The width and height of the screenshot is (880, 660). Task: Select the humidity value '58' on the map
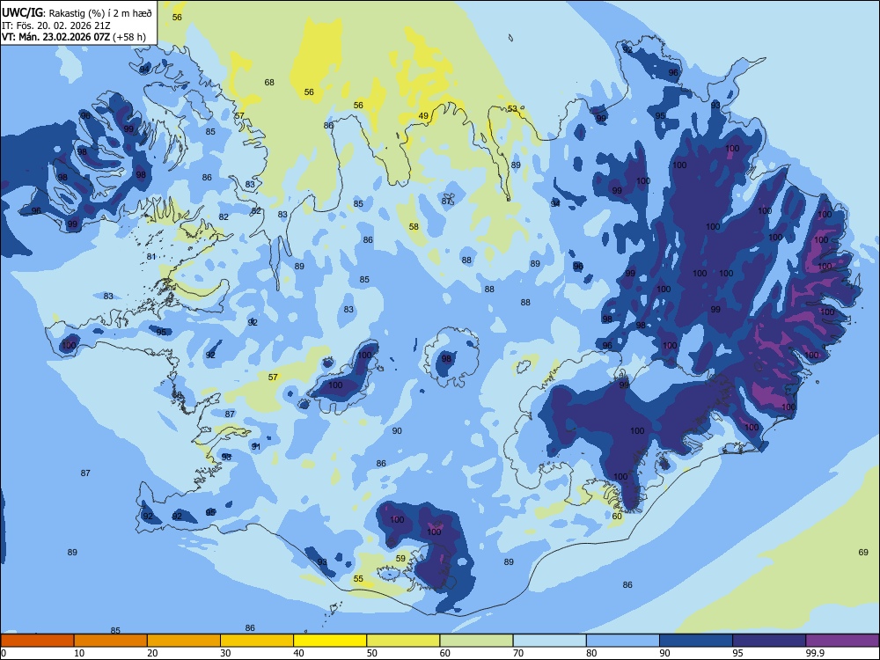(414, 227)
